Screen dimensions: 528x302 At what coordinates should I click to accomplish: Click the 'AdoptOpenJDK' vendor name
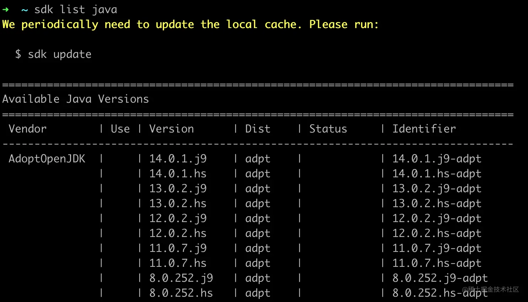(47, 158)
